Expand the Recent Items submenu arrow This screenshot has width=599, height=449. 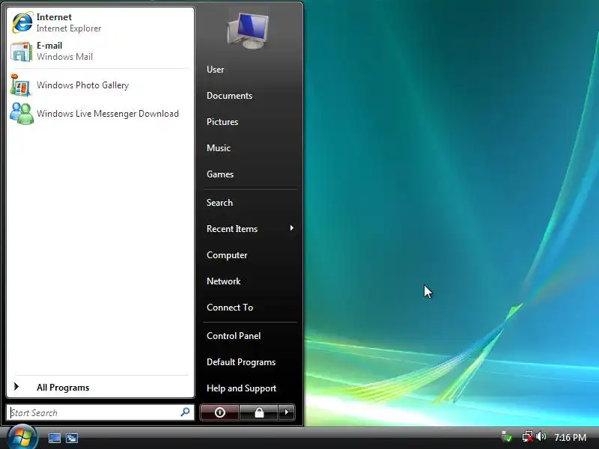(x=292, y=228)
